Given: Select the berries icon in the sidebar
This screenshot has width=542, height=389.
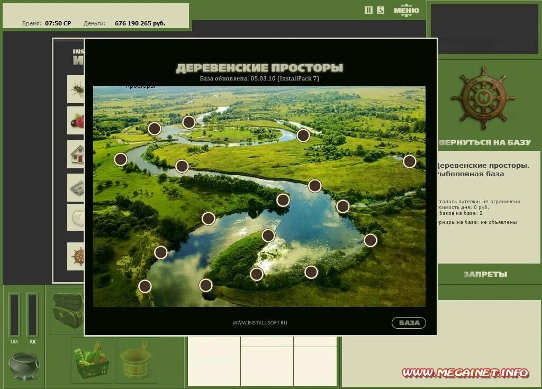Looking at the screenshot, I should click(76, 121).
